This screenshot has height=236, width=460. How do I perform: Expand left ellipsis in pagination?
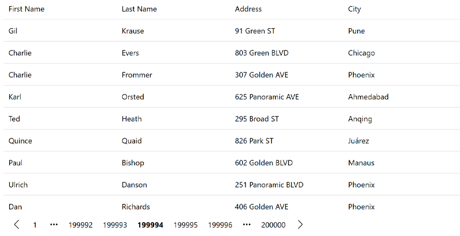tap(54, 225)
